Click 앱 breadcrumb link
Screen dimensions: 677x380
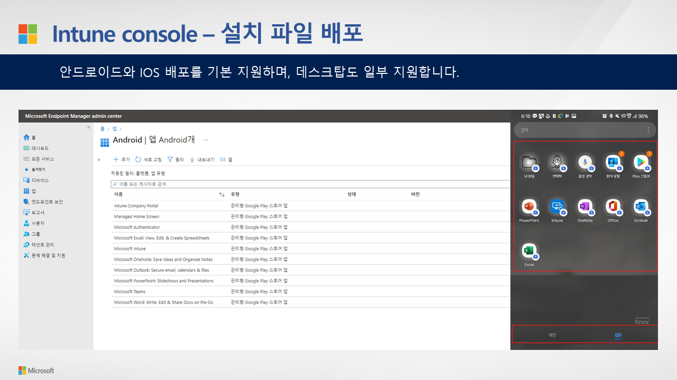[x=114, y=128]
